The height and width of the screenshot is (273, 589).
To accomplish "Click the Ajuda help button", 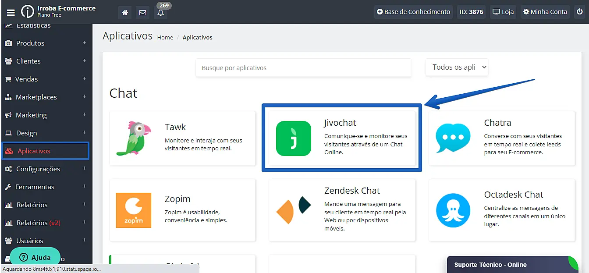I will 35,257.
